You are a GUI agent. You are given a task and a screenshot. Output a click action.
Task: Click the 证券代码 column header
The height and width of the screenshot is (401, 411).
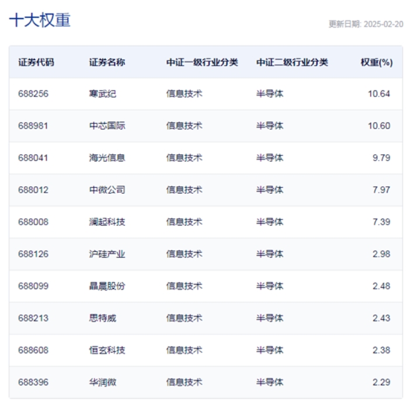36,62
